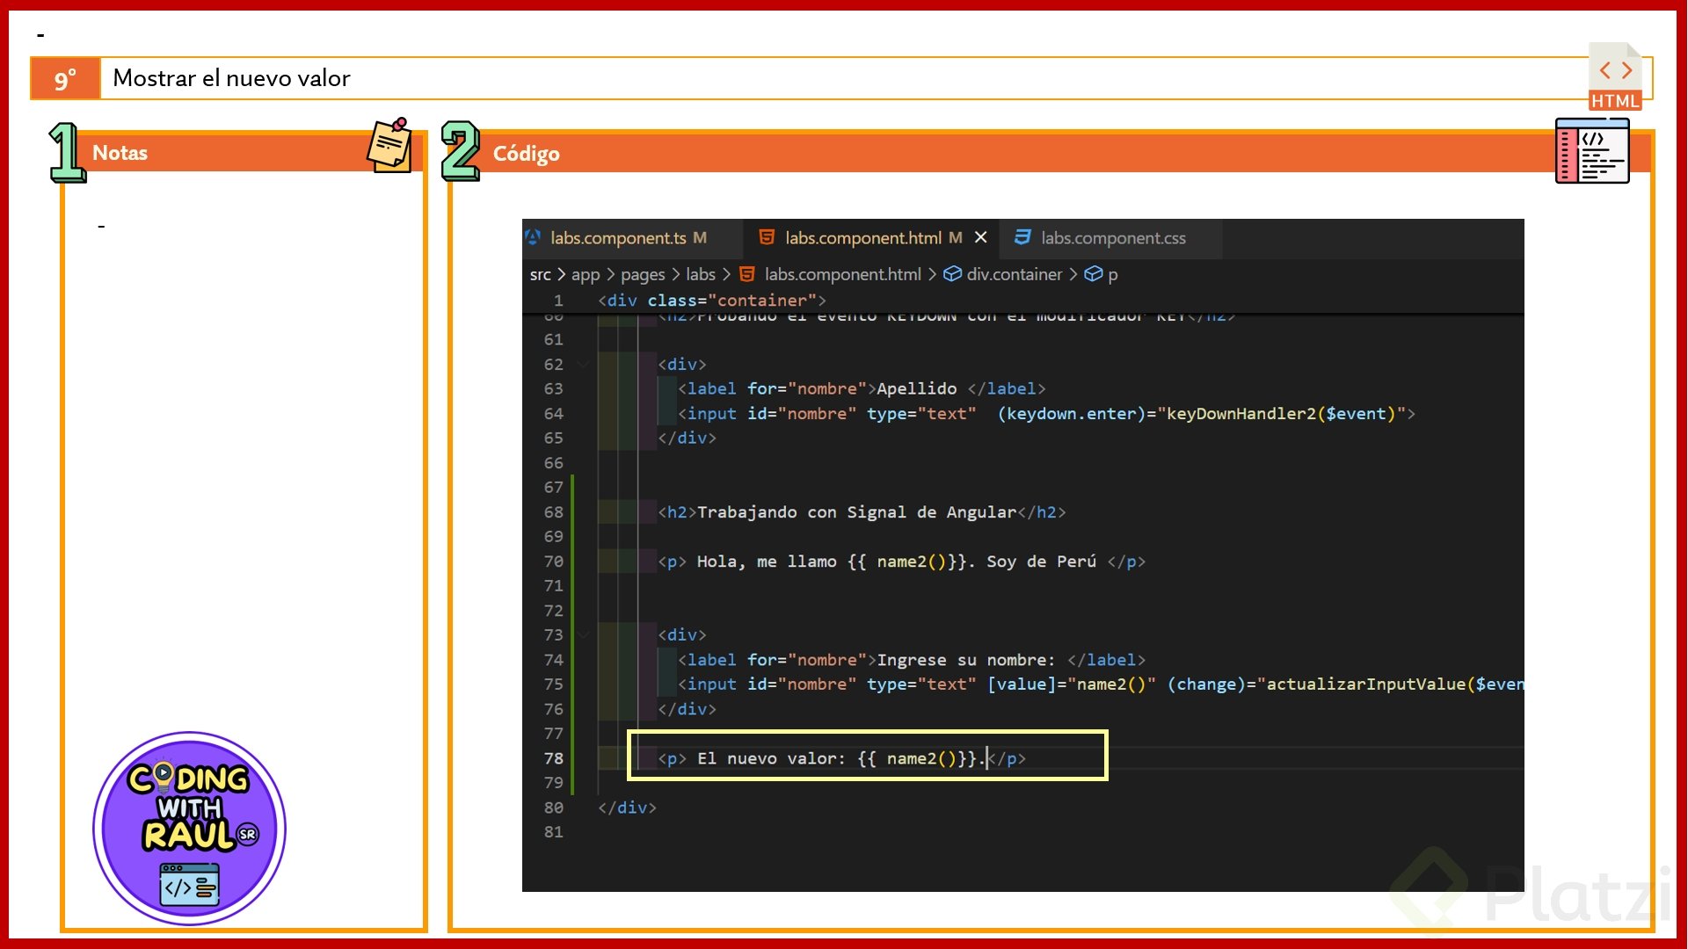The height and width of the screenshot is (949, 1688).
Task: Click the HTML5 icon on labs.component.html tab
Action: pyautogui.click(x=767, y=237)
